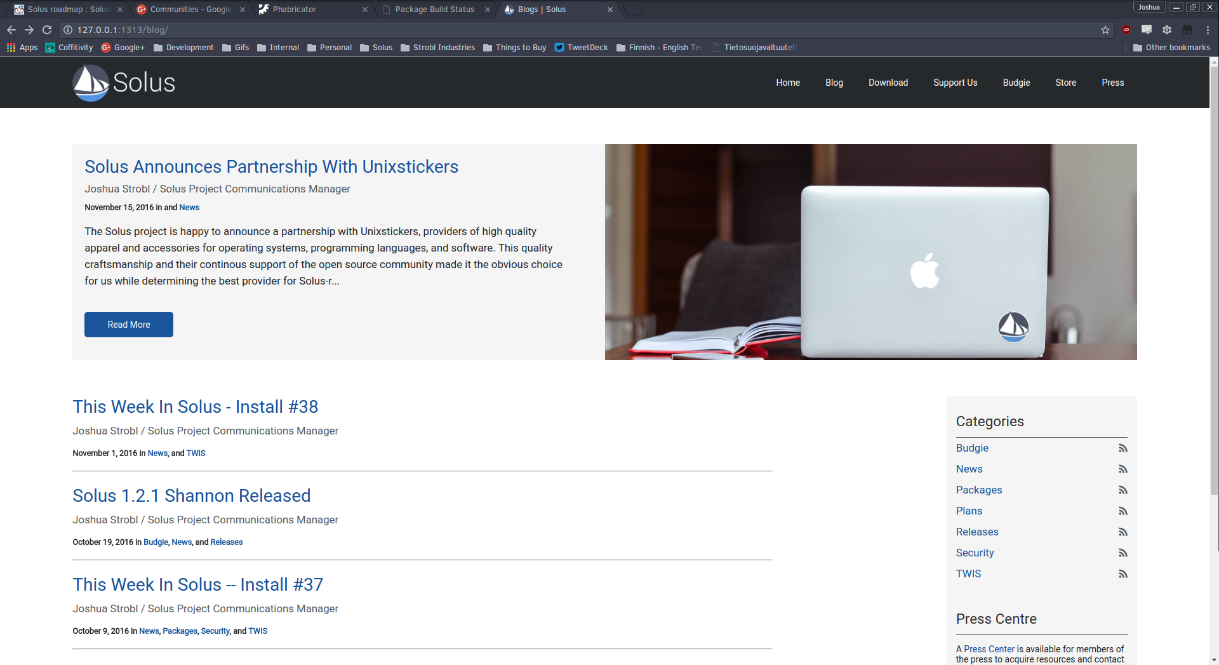Click the site info icon in address bar
Viewport: 1219px width, 665px height.
[x=68, y=30]
